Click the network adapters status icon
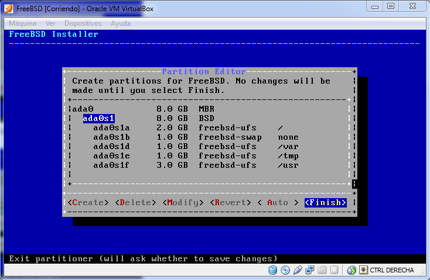 click(309, 270)
